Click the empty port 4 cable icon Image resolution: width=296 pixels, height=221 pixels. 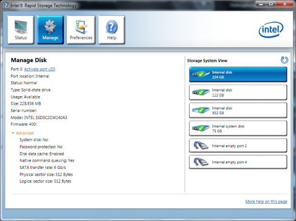(x=201, y=162)
